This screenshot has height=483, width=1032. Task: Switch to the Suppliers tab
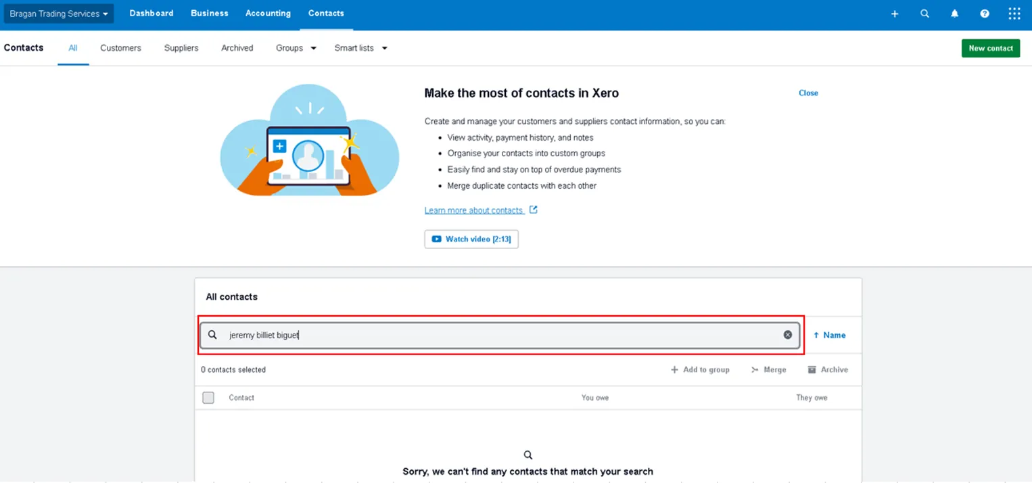tap(181, 48)
